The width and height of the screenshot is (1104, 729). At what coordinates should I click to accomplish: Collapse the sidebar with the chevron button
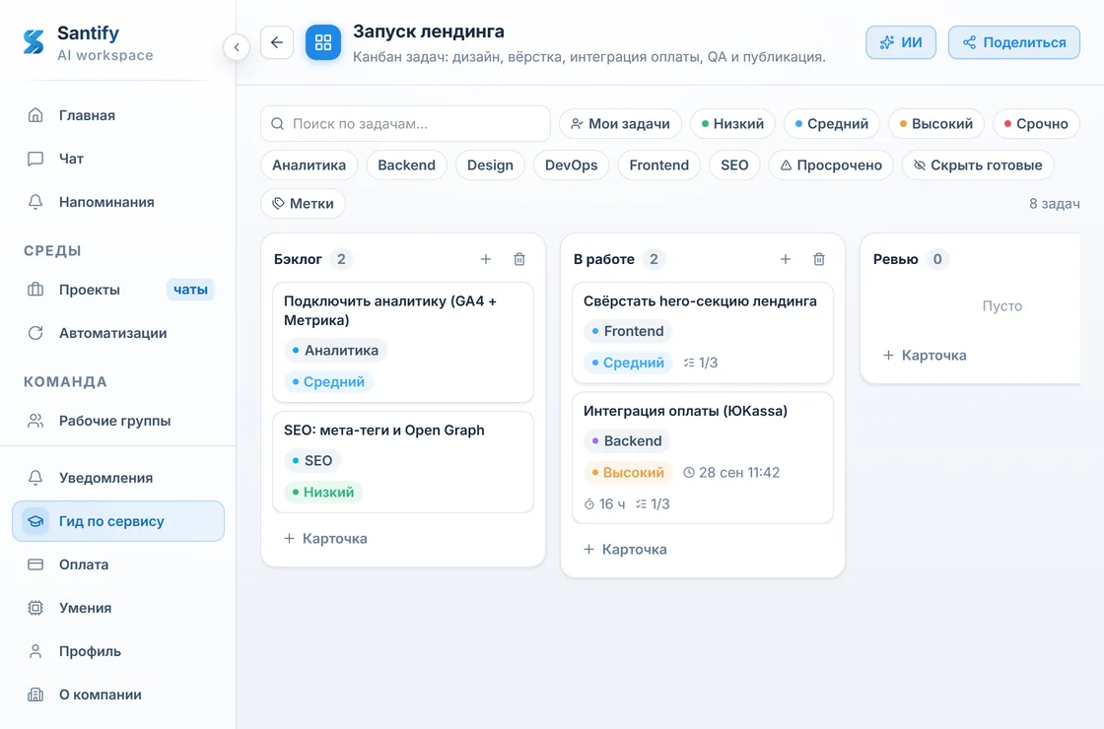(x=237, y=47)
